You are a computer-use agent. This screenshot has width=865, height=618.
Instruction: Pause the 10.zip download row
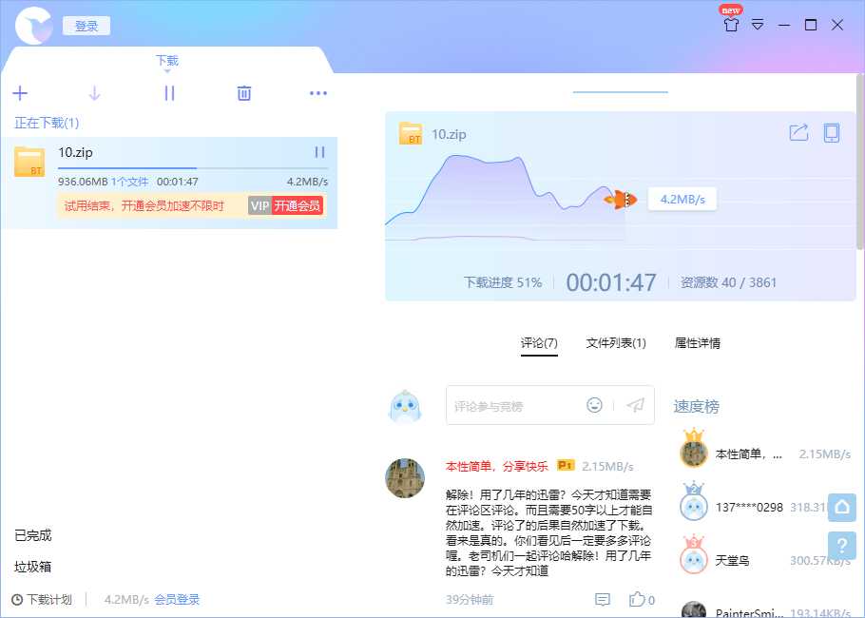point(319,152)
